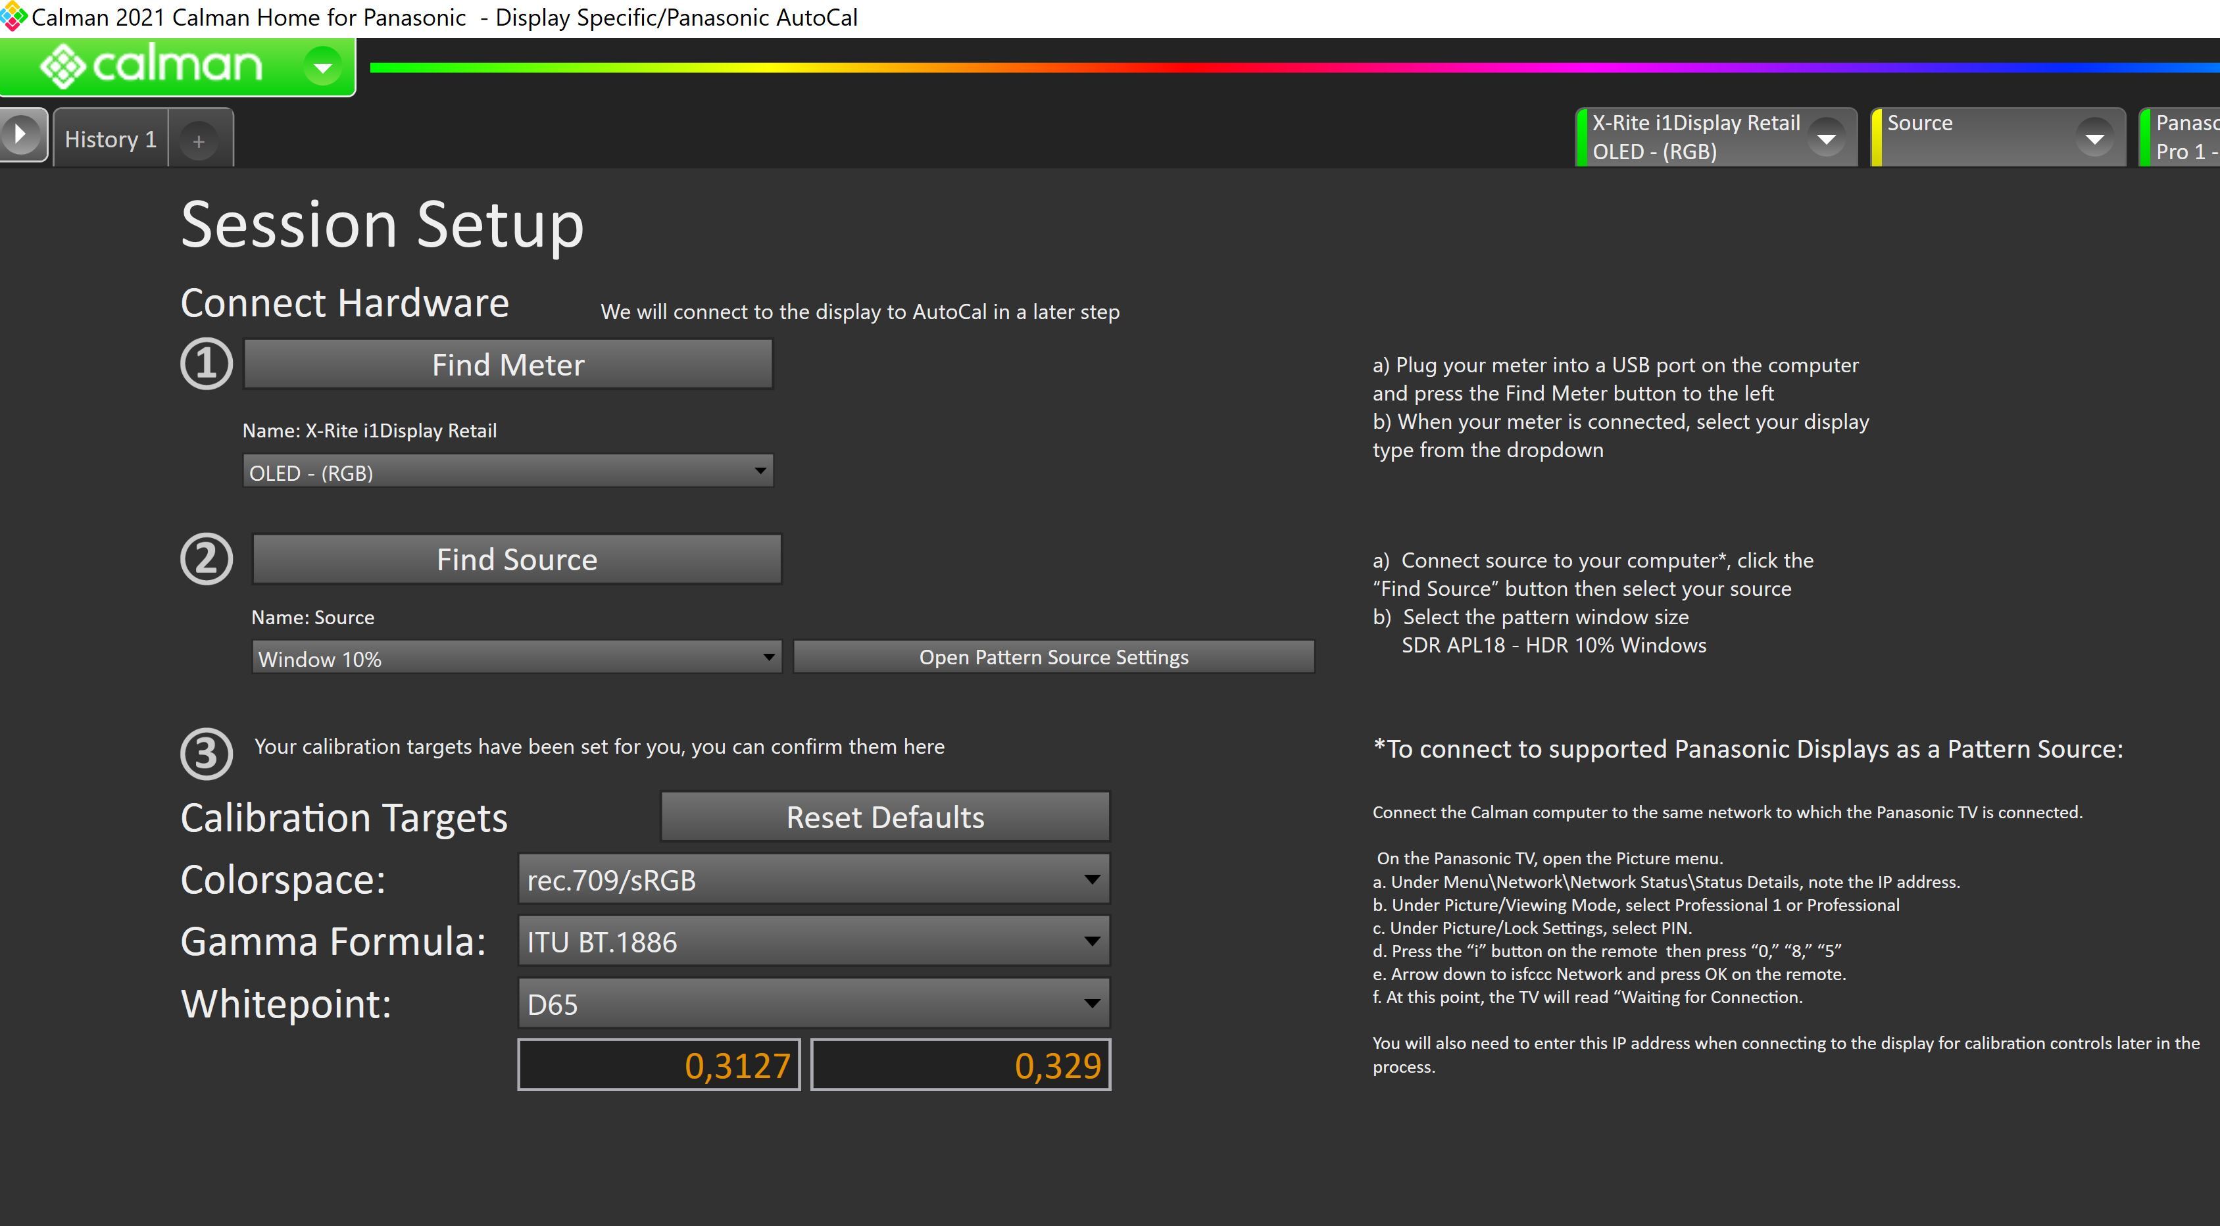The height and width of the screenshot is (1226, 2220).
Task: Expand the Source tab dropdown arrow
Action: (x=2094, y=138)
